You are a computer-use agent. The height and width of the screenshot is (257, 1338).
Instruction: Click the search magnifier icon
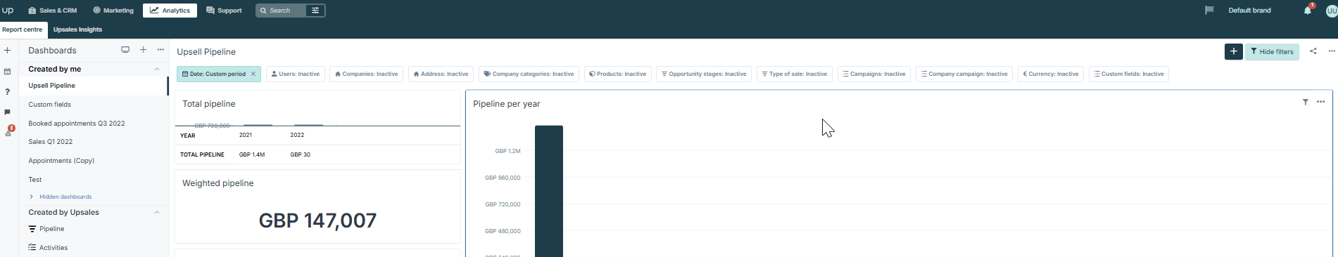coord(263,11)
